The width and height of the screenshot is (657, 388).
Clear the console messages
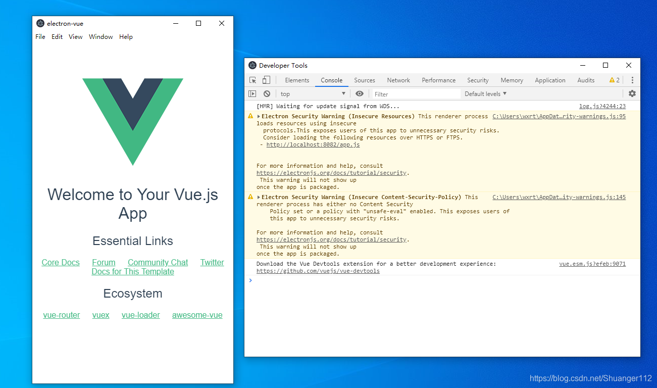(x=266, y=93)
